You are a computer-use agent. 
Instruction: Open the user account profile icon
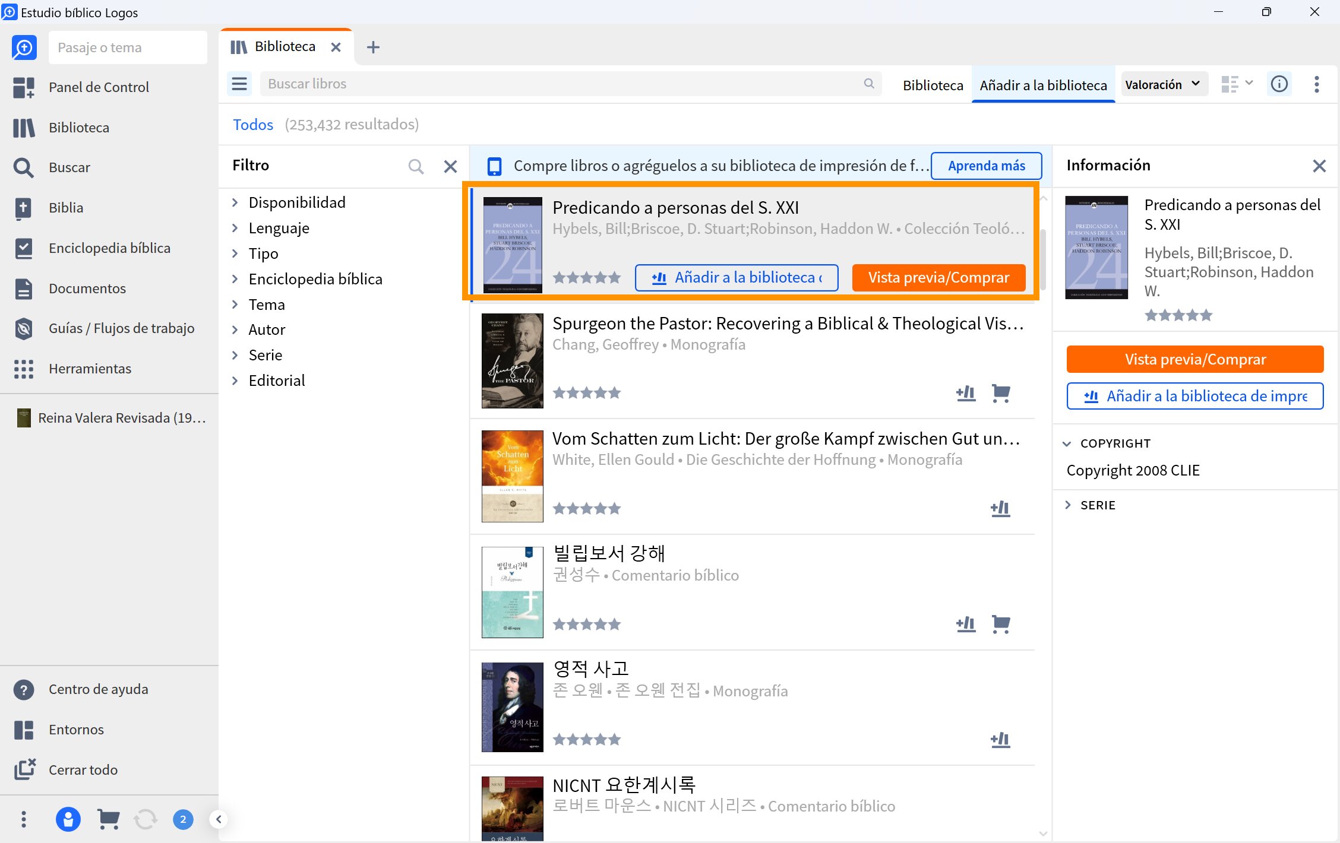point(68,820)
